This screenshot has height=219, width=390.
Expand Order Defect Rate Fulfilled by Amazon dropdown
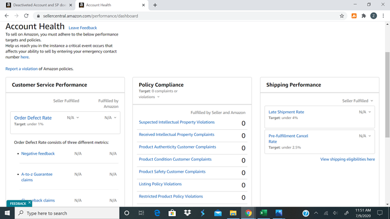[x=110, y=118]
